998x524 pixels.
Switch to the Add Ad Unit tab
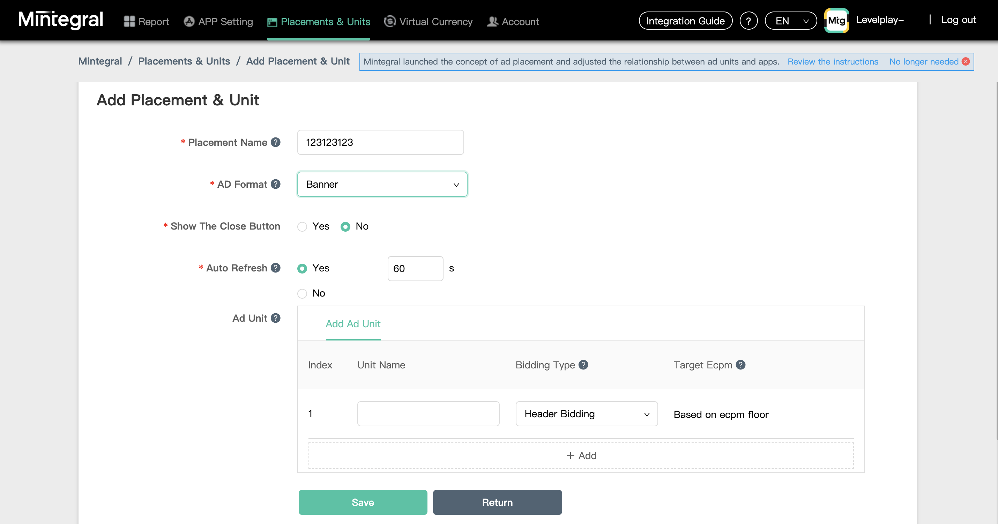[x=353, y=324]
